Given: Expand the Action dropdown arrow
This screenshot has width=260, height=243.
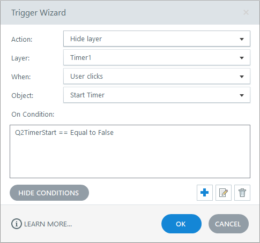Looking at the screenshot, I should 242,39.
